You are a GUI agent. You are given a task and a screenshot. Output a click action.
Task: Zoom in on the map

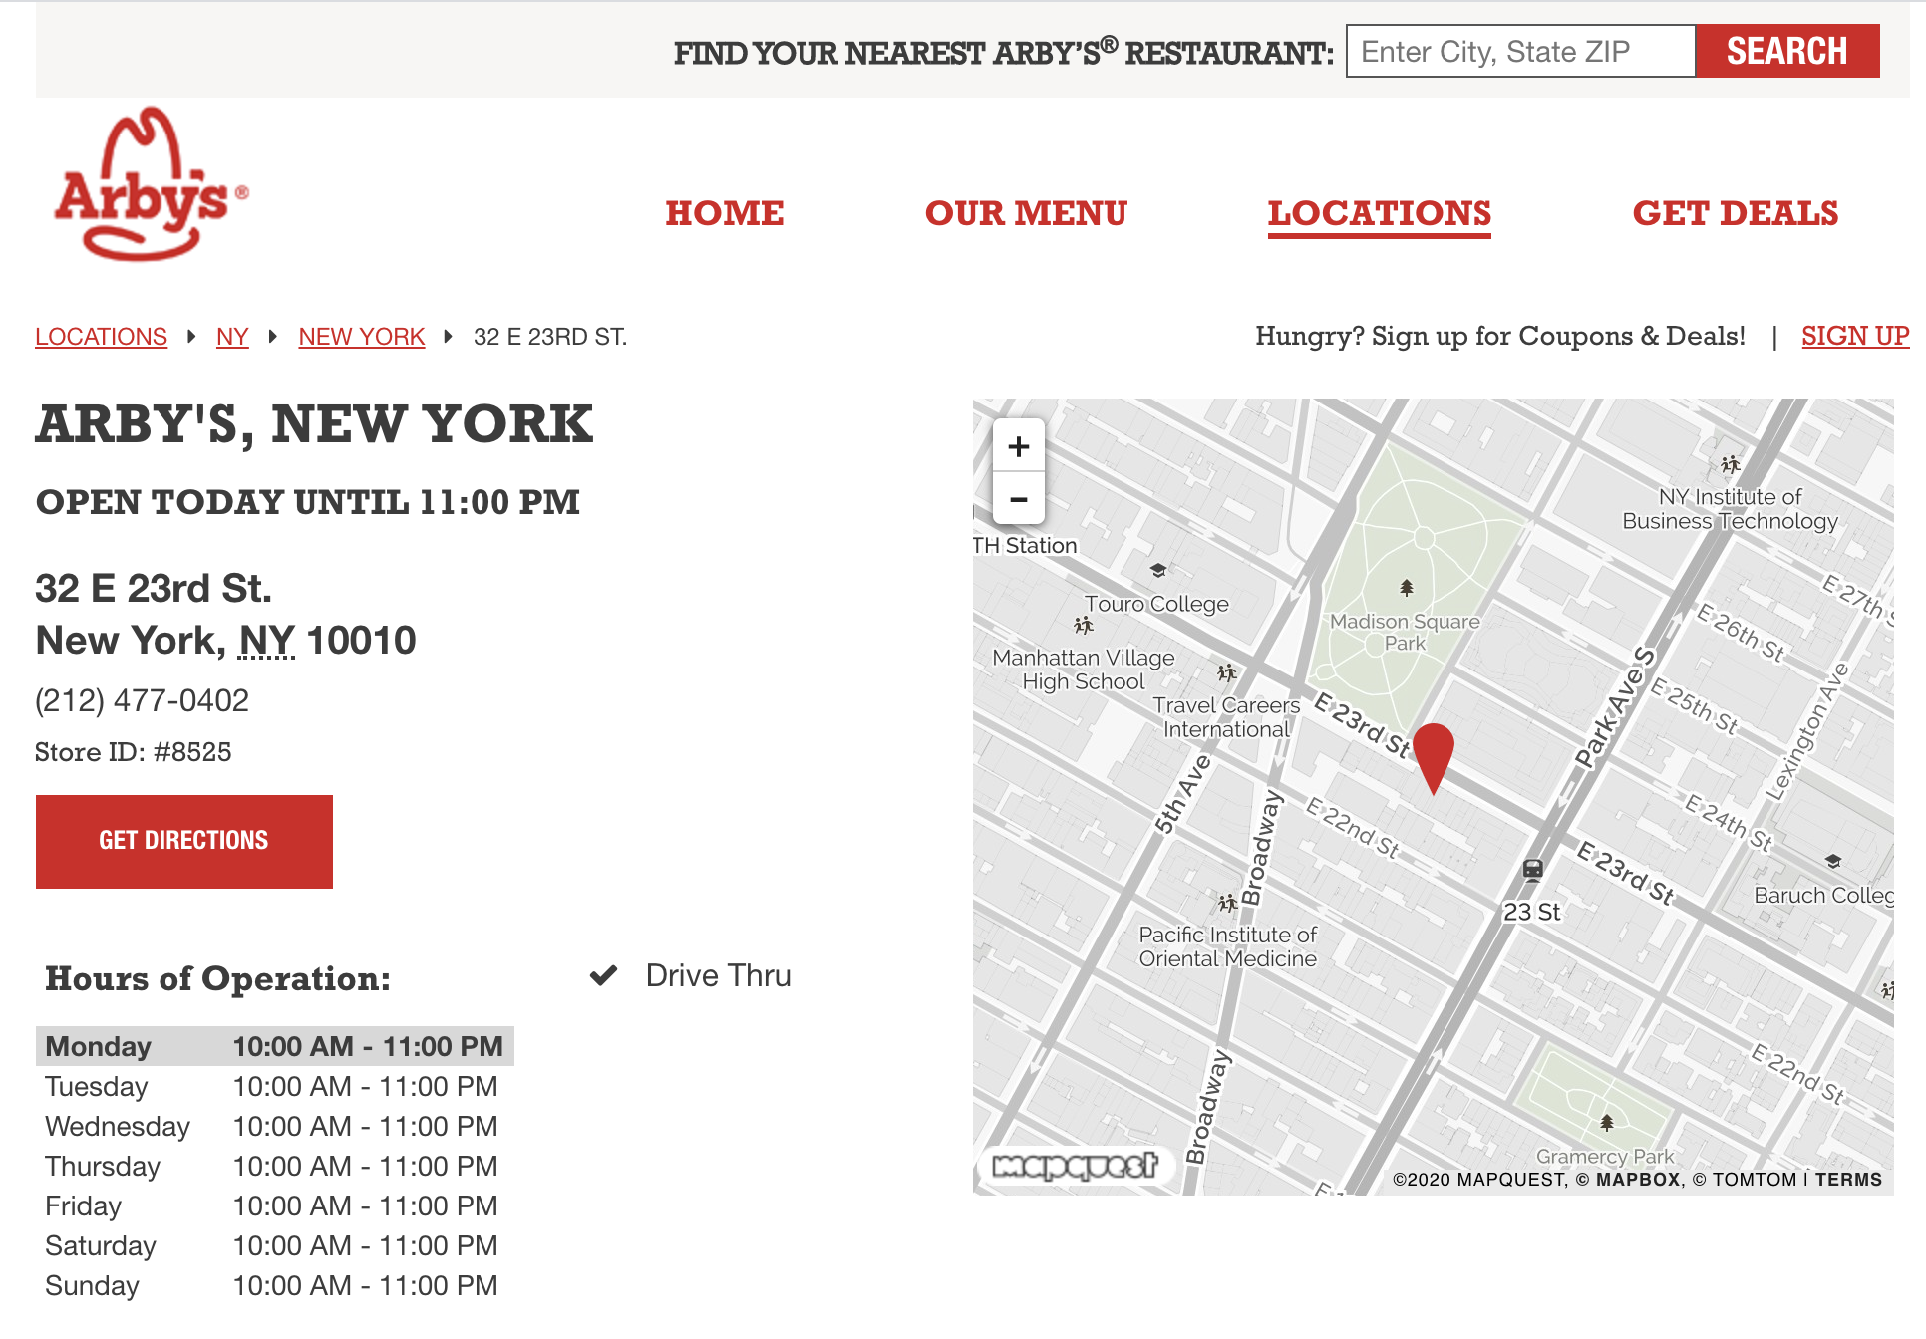click(x=1019, y=446)
